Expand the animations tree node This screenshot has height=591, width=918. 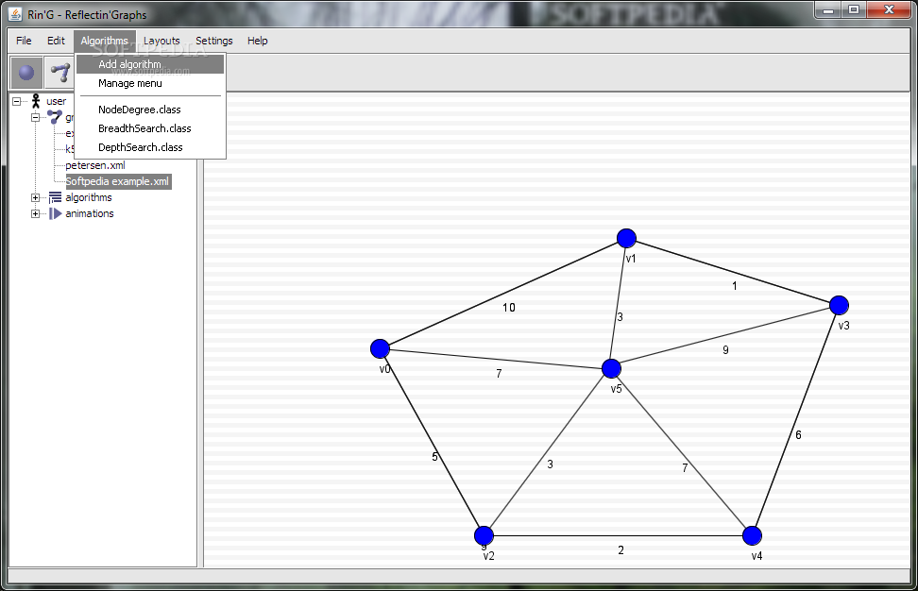click(35, 213)
